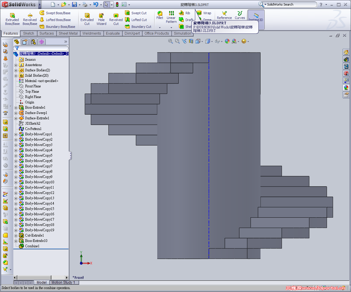Click the Edit Appearance color sphere icon
This screenshot has height=292, width=351.
227,41
